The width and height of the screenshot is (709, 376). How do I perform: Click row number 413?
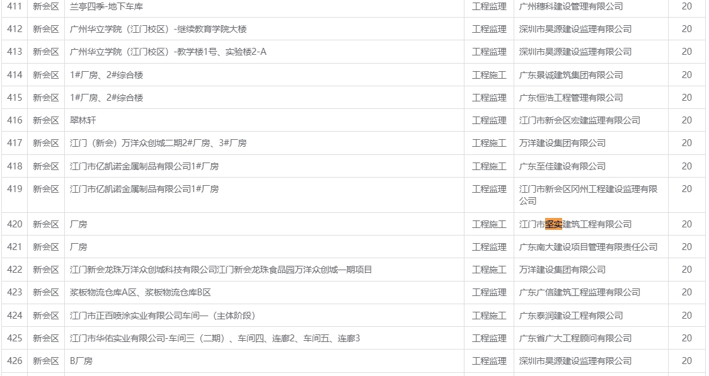[x=14, y=52]
